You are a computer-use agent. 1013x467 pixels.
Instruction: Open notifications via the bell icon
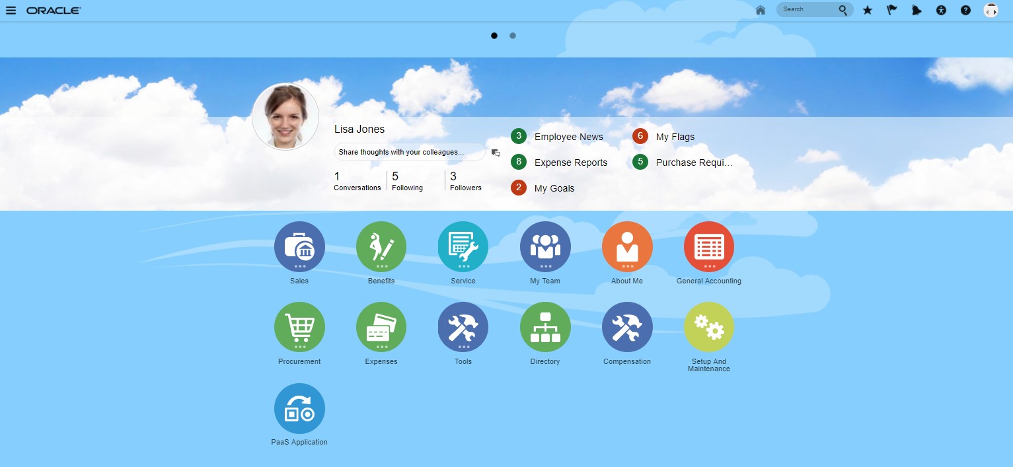click(917, 10)
